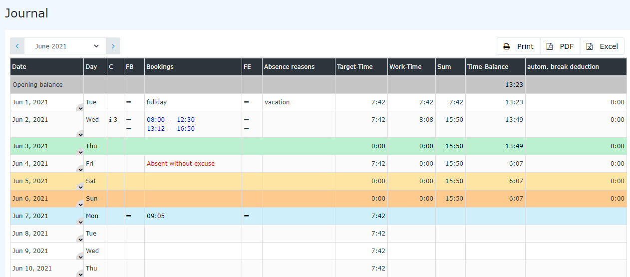Click FB minus icon beside 13:12 - 16:50
Image resolution: width=630 pixels, height=277 pixels.
128,129
